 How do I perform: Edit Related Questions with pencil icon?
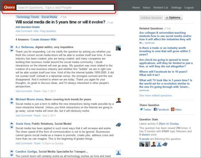(168, 28)
